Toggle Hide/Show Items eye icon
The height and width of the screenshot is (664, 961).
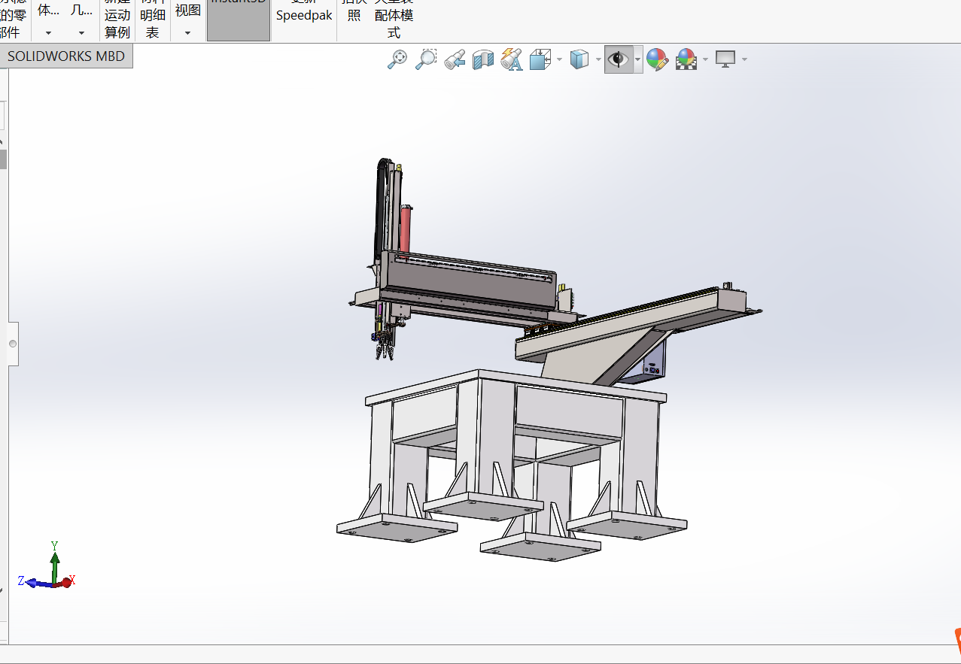(x=619, y=59)
